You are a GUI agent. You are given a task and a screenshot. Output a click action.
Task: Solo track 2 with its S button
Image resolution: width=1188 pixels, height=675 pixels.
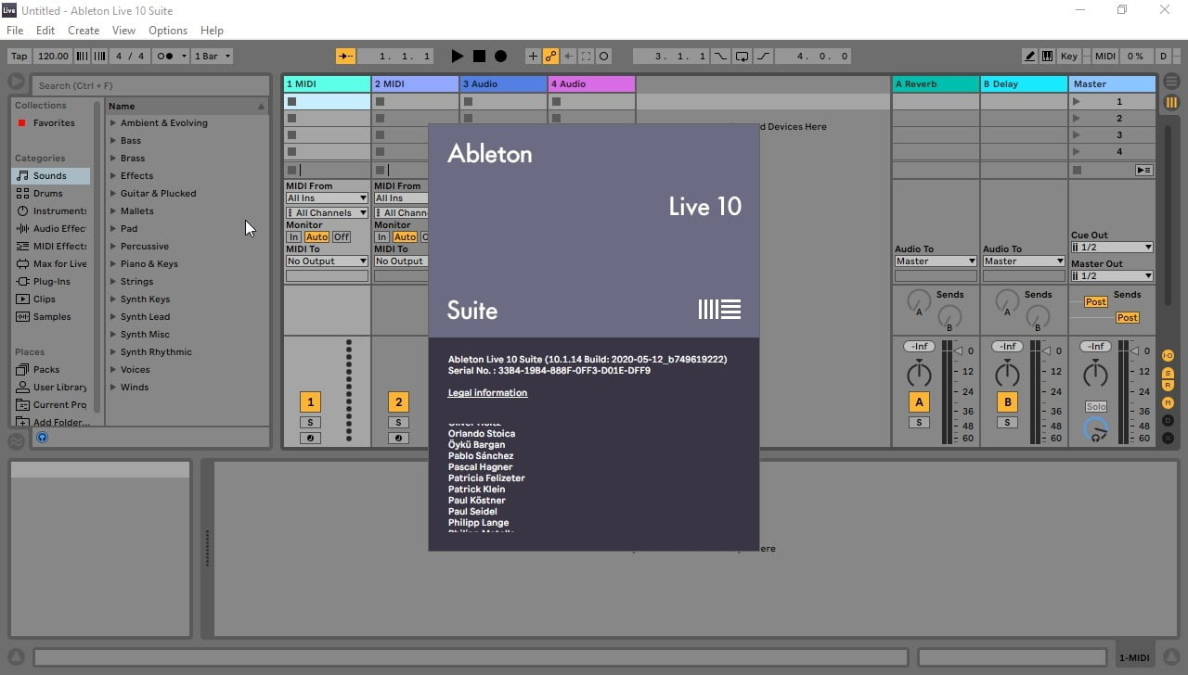tap(398, 423)
